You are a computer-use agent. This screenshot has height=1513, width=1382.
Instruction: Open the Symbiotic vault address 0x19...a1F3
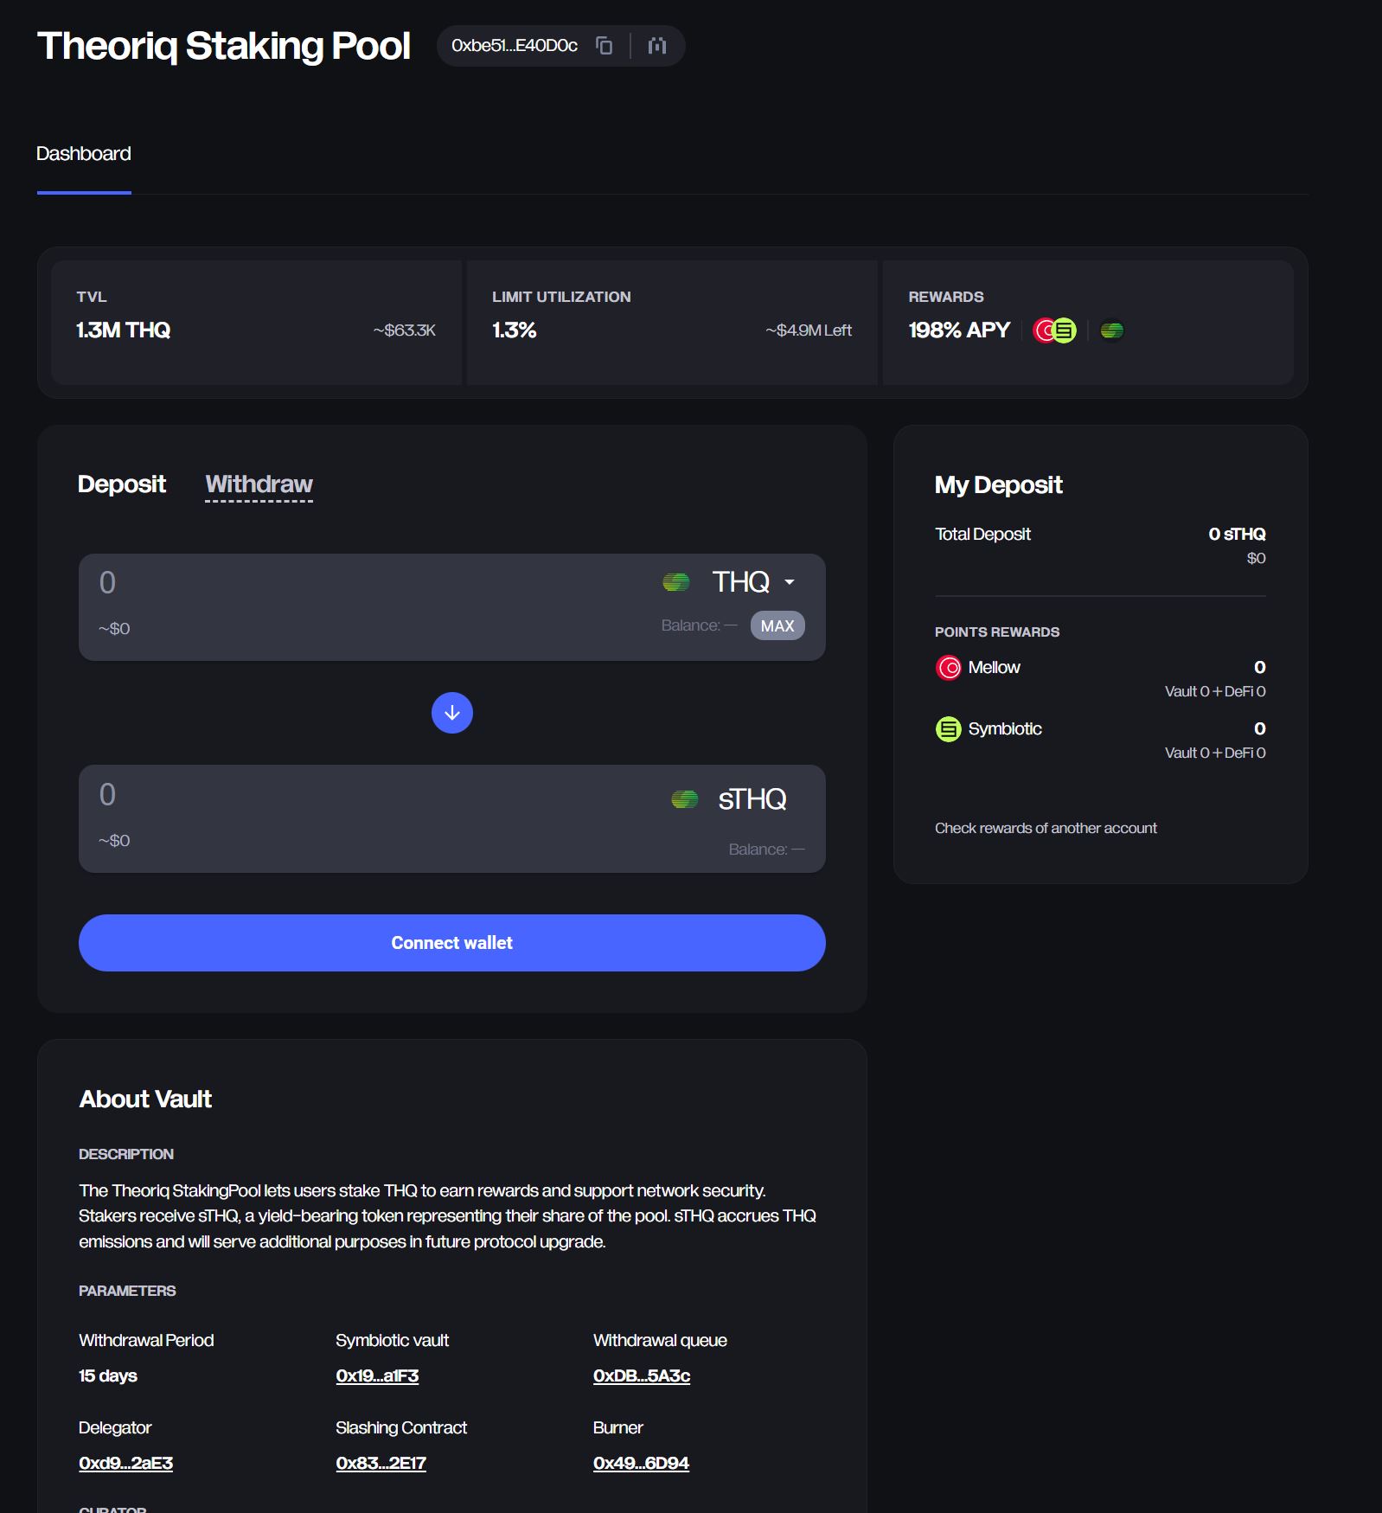(377, 1375)
